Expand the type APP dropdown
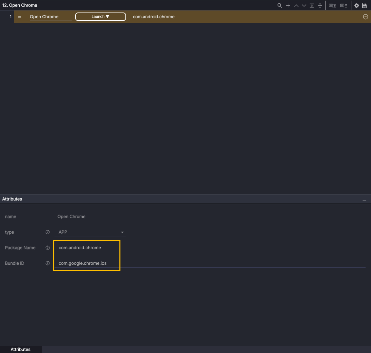Screen dimensions: 371x353 click(x=90, y=232)
